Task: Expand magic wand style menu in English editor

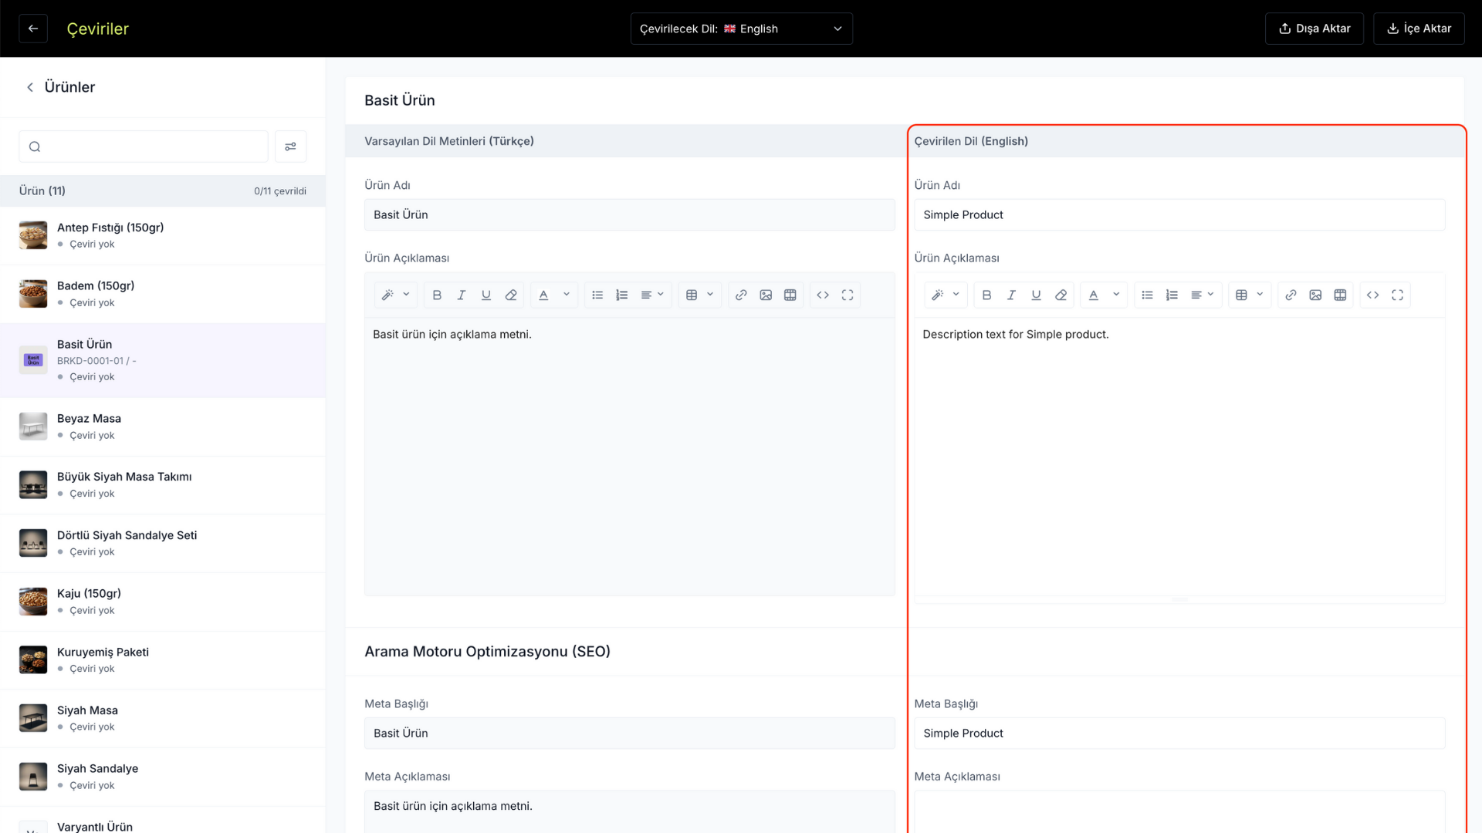Action: click(946, 295)
